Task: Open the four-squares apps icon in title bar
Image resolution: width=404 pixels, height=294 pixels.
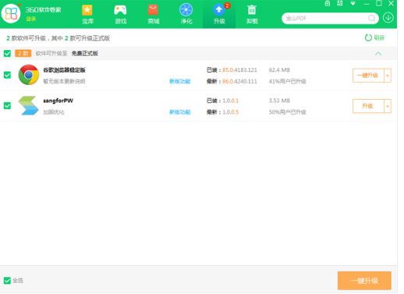Action: click(x=340, y=3)
